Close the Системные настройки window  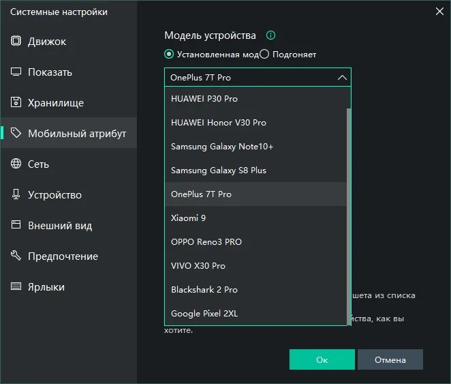tap(439, 10)
